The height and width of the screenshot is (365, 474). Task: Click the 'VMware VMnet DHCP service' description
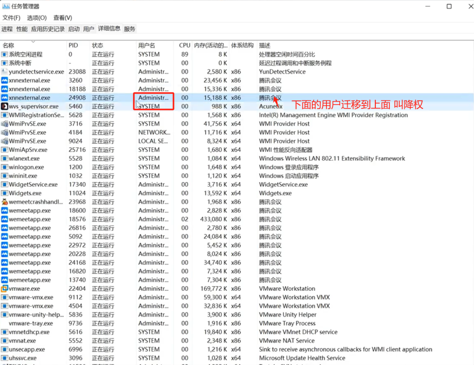(x=298, y=332)
